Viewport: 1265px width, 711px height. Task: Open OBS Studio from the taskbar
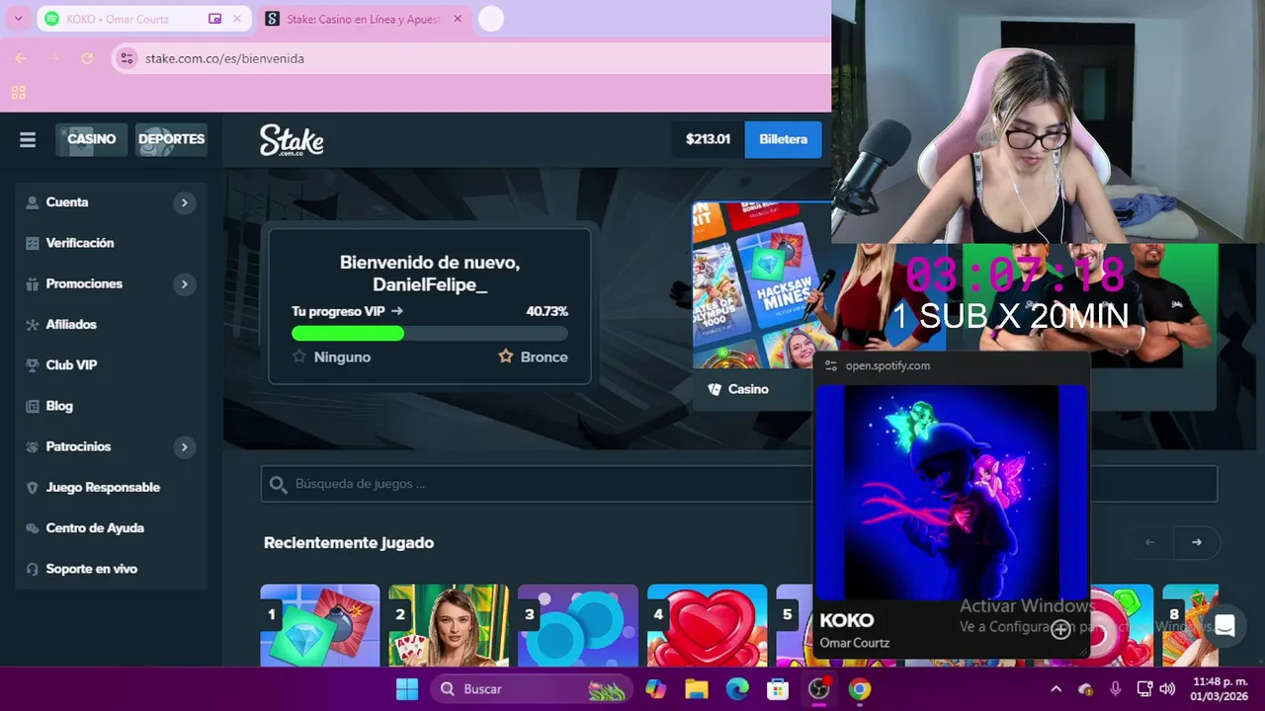819,689
